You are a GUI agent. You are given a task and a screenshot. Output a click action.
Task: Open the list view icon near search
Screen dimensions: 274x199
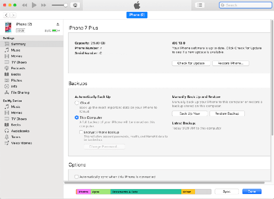pyautogui.click(x=200, y=5)
